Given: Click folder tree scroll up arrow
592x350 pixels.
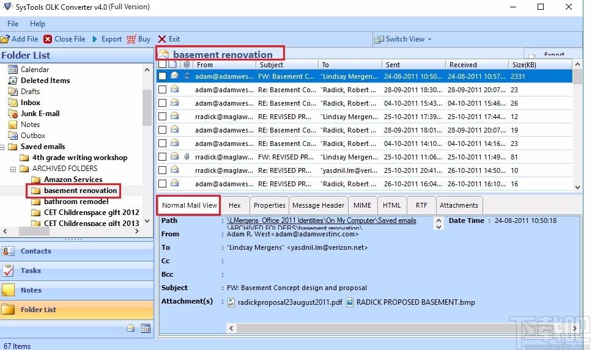Looking at the screenshot, I should click(x=147, y=70).
